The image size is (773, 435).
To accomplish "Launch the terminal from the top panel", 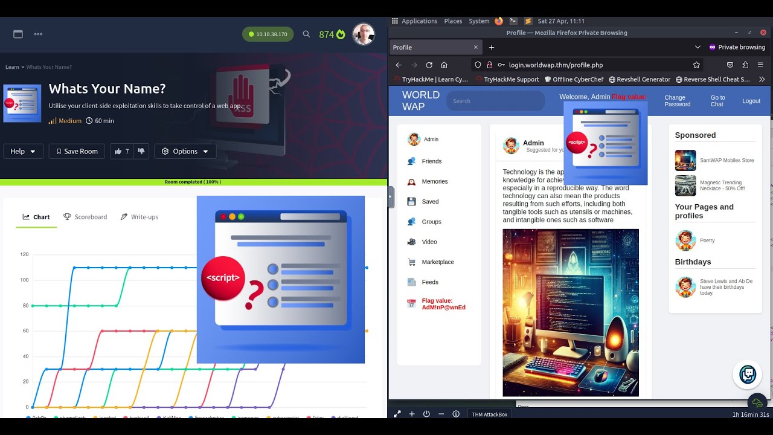I will [x=513, y=21].
